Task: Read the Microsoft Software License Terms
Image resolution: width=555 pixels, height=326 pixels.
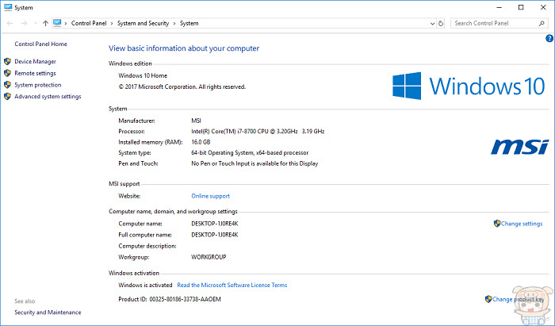Action: (x=232, y=285)
